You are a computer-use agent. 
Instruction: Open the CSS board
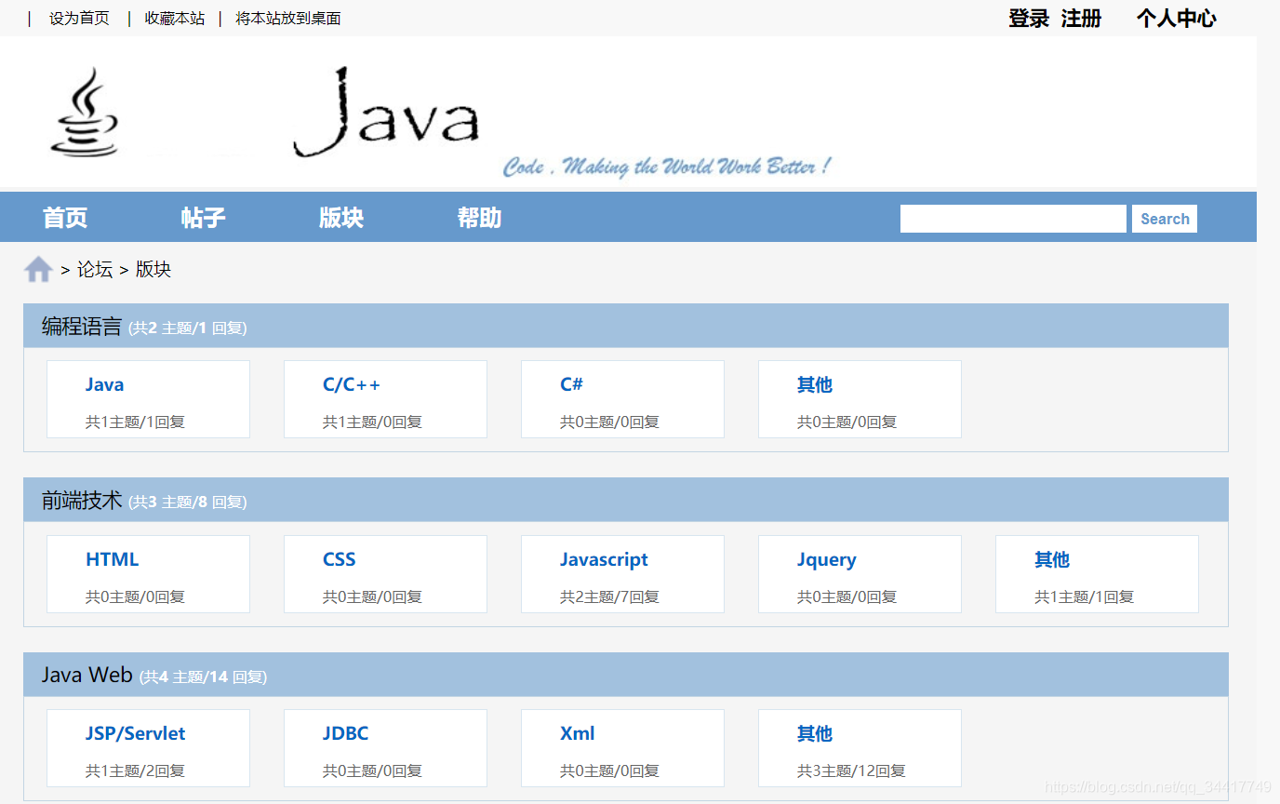coord(340,559)
